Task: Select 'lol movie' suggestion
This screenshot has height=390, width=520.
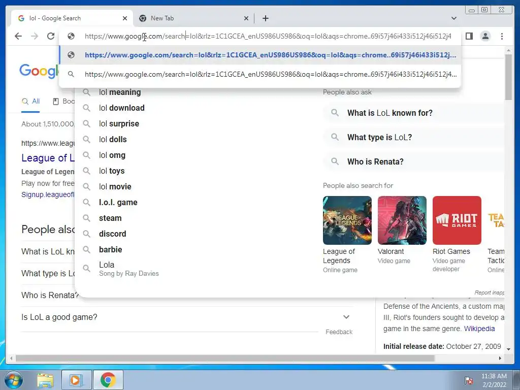Action: coord(115,187)
